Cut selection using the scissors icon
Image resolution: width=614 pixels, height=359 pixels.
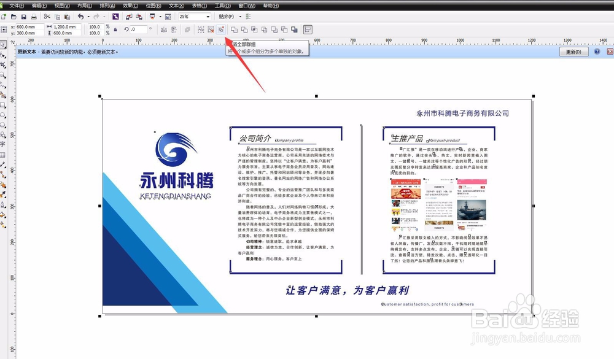tap(47, 17)
